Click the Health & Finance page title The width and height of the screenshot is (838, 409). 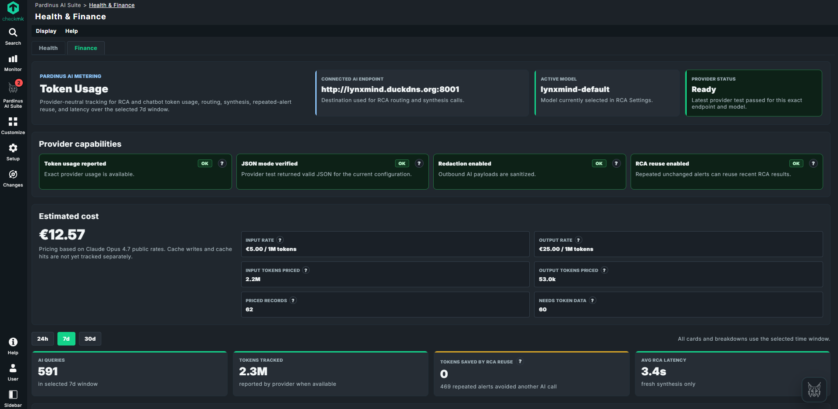pos(71,17)
